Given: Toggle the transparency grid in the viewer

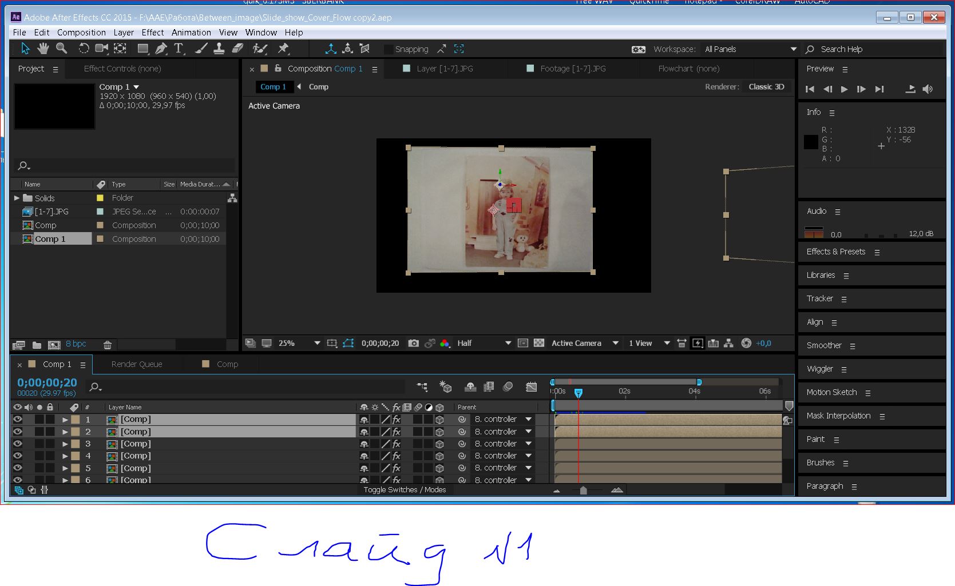Looking at the screenshot, I should [x=538, y=343].
